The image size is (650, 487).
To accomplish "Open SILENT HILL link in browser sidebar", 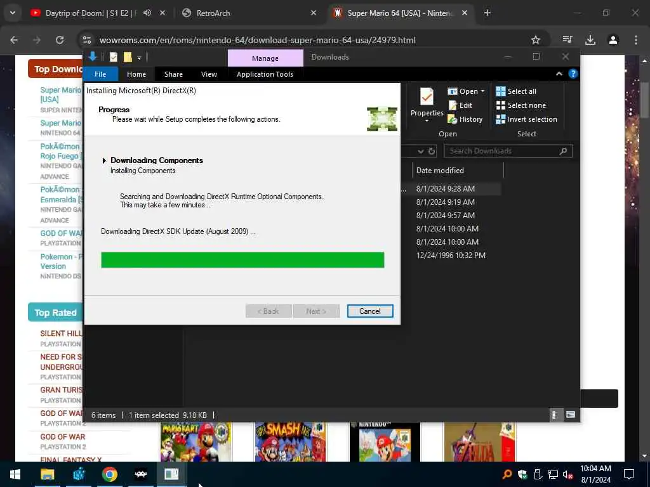I will (x=61, y=334).
